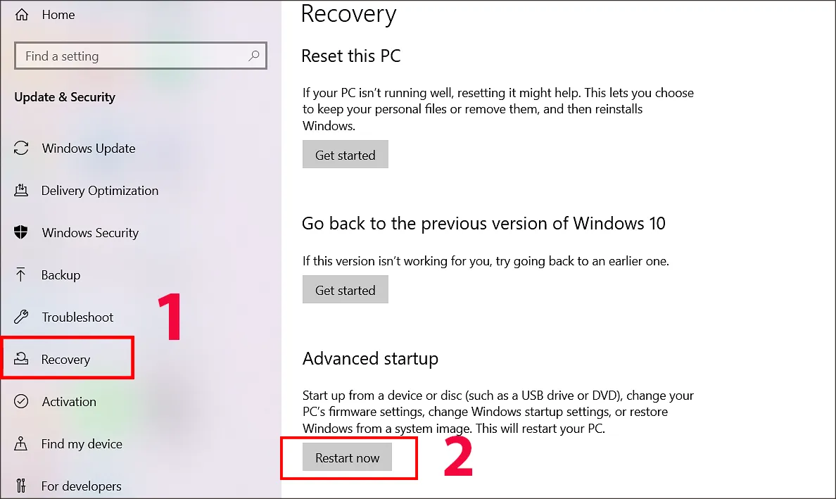Click the Find my device icon
This screenshot has width=836, height=499.
click(22, 444)
